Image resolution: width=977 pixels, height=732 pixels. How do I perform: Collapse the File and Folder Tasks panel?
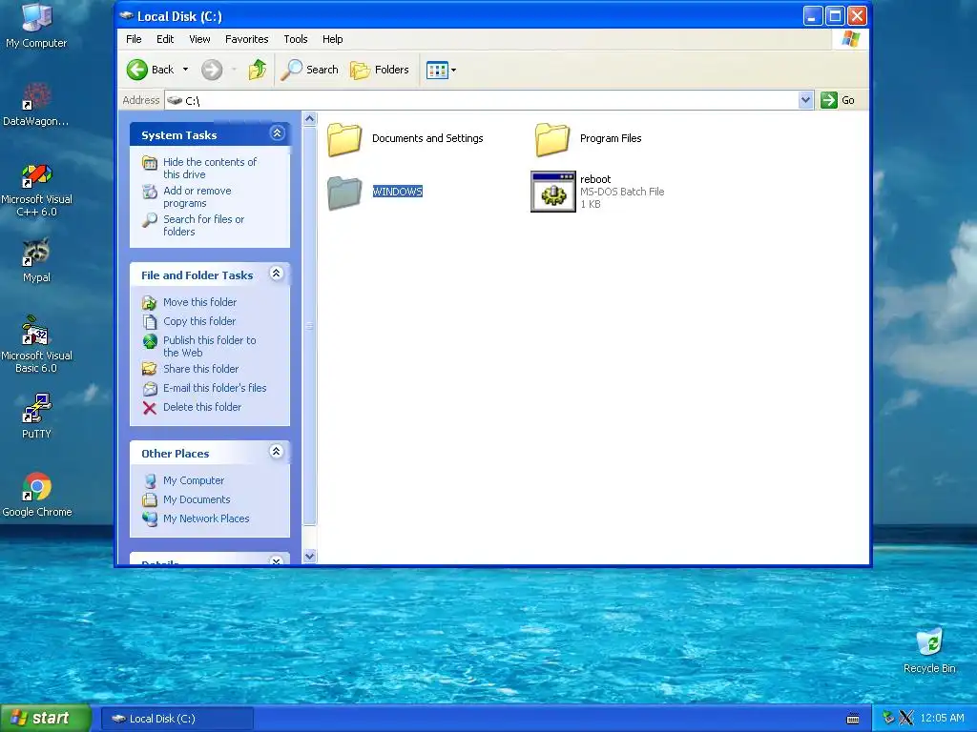point(277,274)
